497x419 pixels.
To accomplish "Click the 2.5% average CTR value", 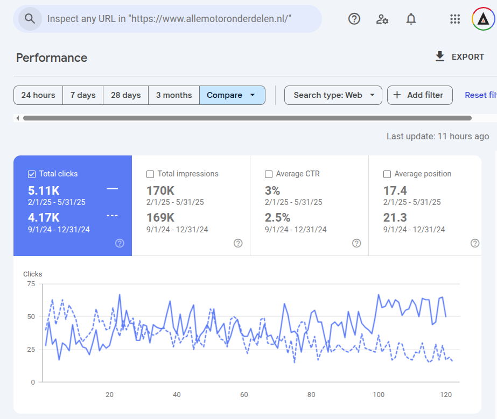I will [x=277, y=218].
